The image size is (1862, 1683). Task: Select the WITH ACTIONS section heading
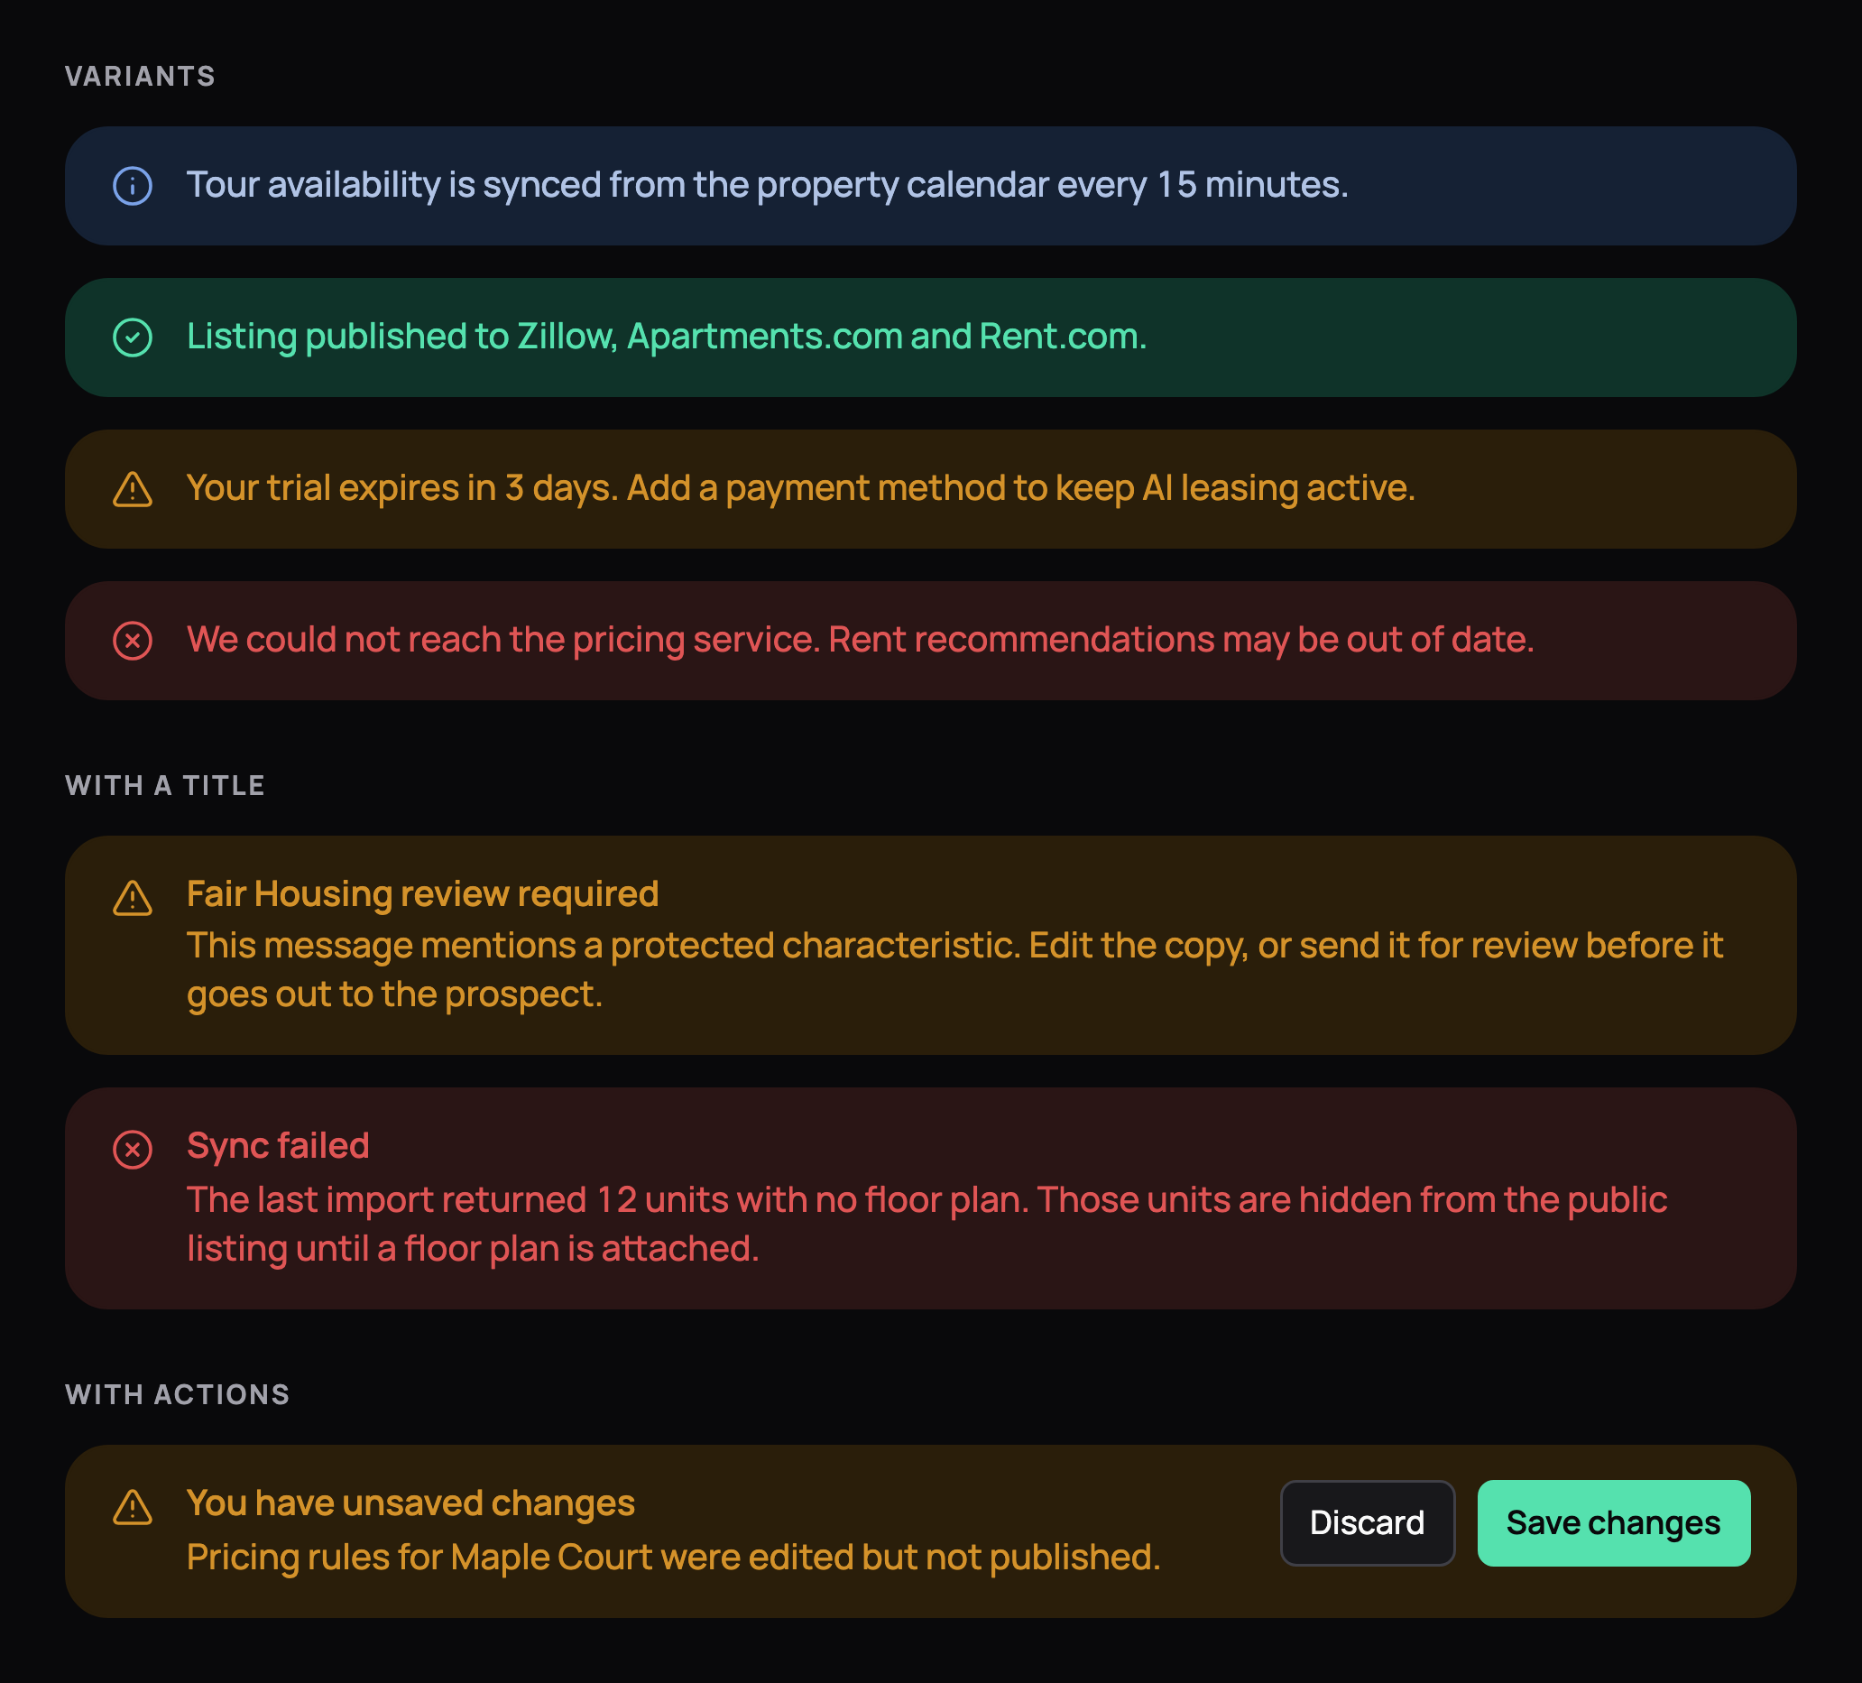coord(178,1394)
